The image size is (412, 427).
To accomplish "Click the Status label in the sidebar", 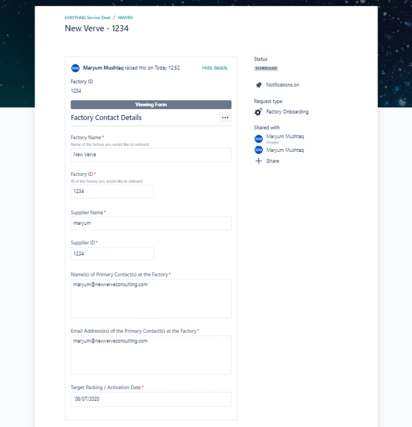I will pos(261,59).
